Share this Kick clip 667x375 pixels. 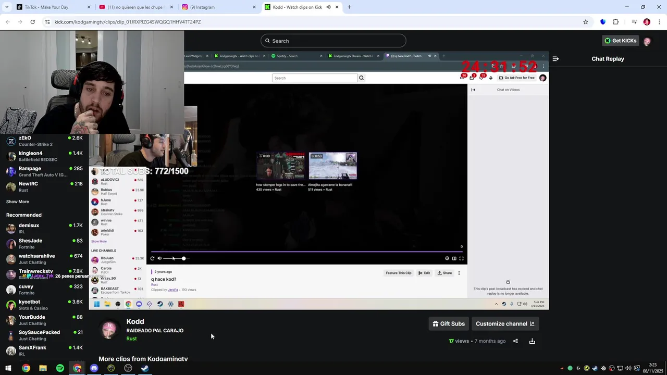click(x=515, y=341)
